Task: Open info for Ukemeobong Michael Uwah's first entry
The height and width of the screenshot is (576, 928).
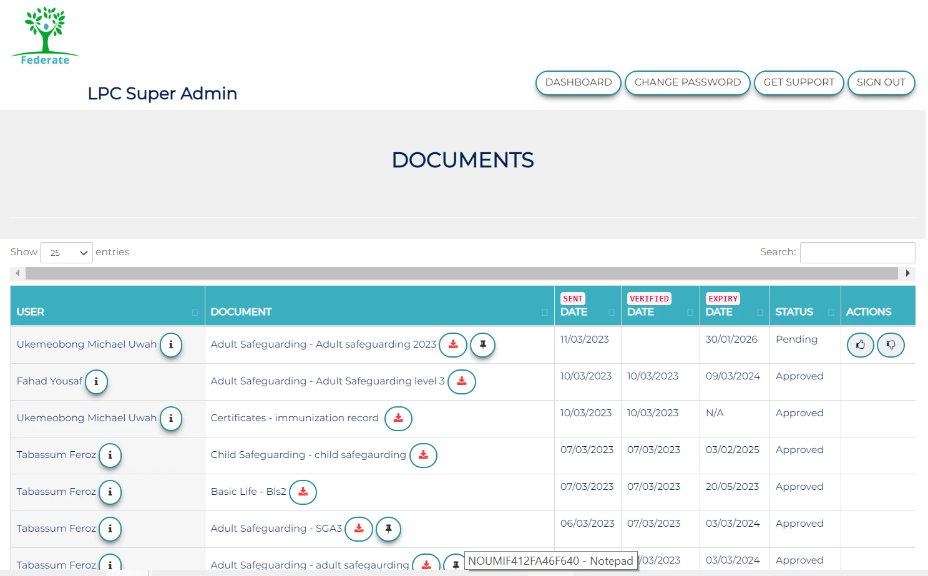Action: pos(171,345)
